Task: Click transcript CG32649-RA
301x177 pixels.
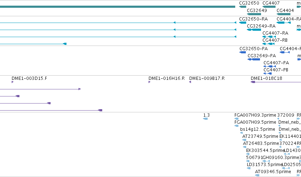Action: [x=254, y=30]
